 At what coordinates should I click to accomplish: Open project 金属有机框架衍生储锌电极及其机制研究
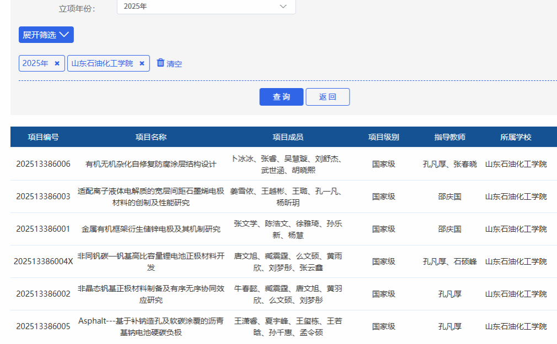(151, 229)
